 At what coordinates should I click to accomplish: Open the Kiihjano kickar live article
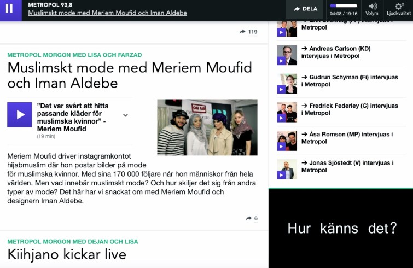point(67,254)
